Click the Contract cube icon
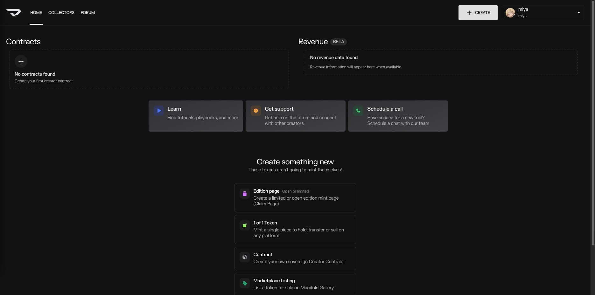 pyautogui.click(x=245, y=257)
